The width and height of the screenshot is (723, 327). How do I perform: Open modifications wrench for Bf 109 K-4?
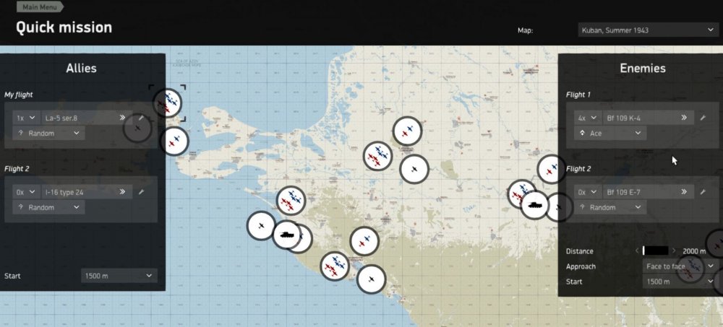(x=702, y=118)
